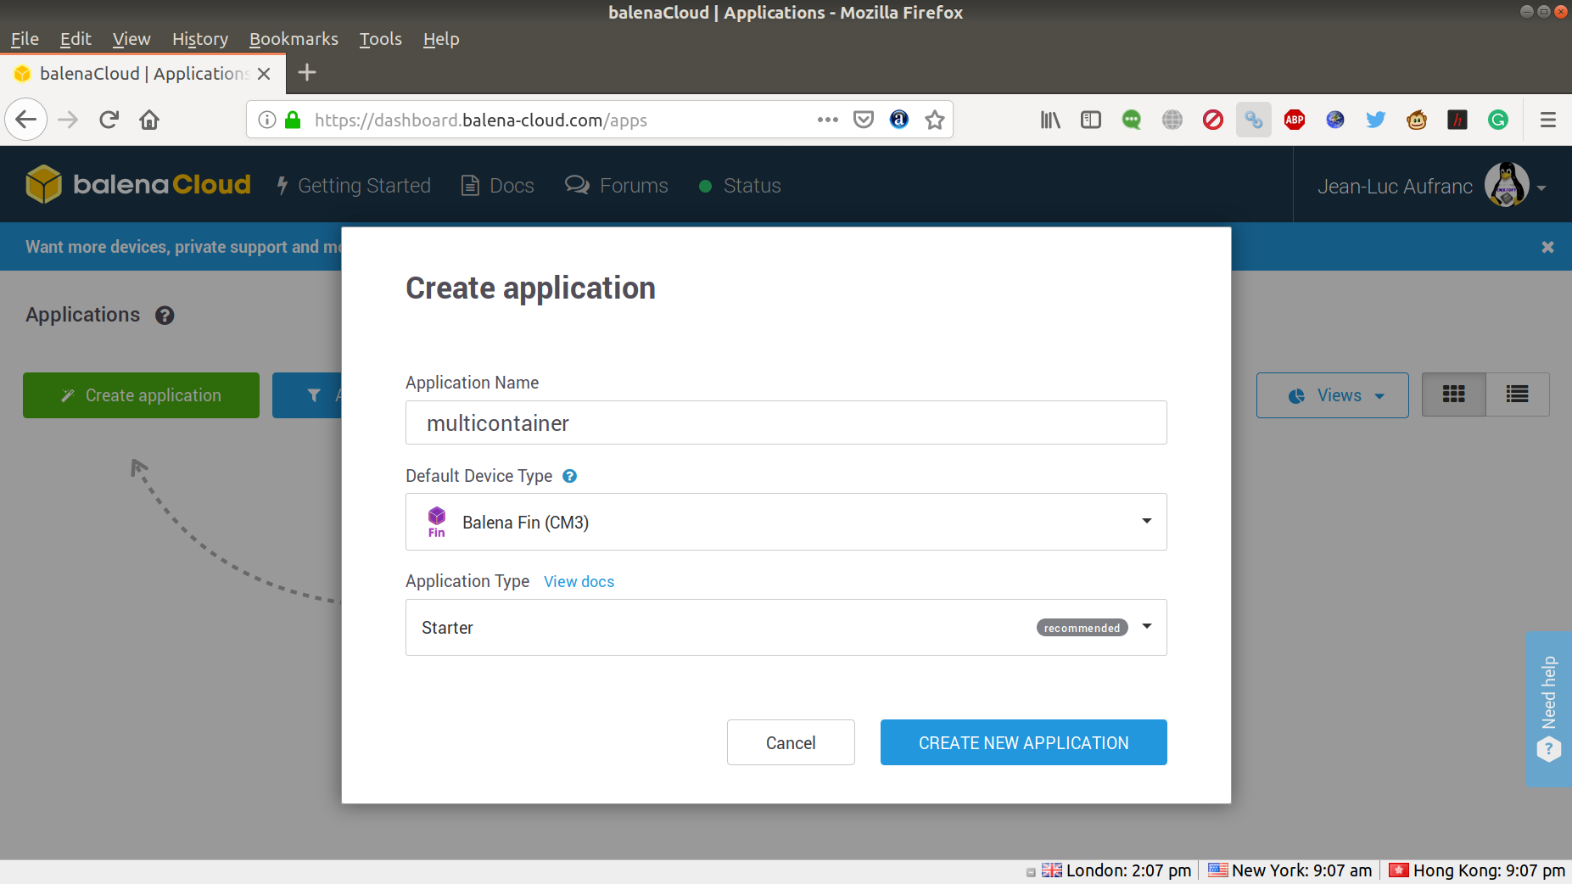Reload the current page
Screen dimensions: 1572x884
[109, 120]
